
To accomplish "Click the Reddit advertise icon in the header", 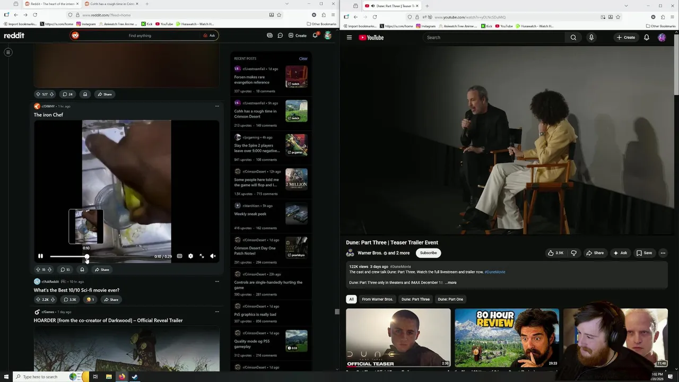I will click(x=269, y=36).
